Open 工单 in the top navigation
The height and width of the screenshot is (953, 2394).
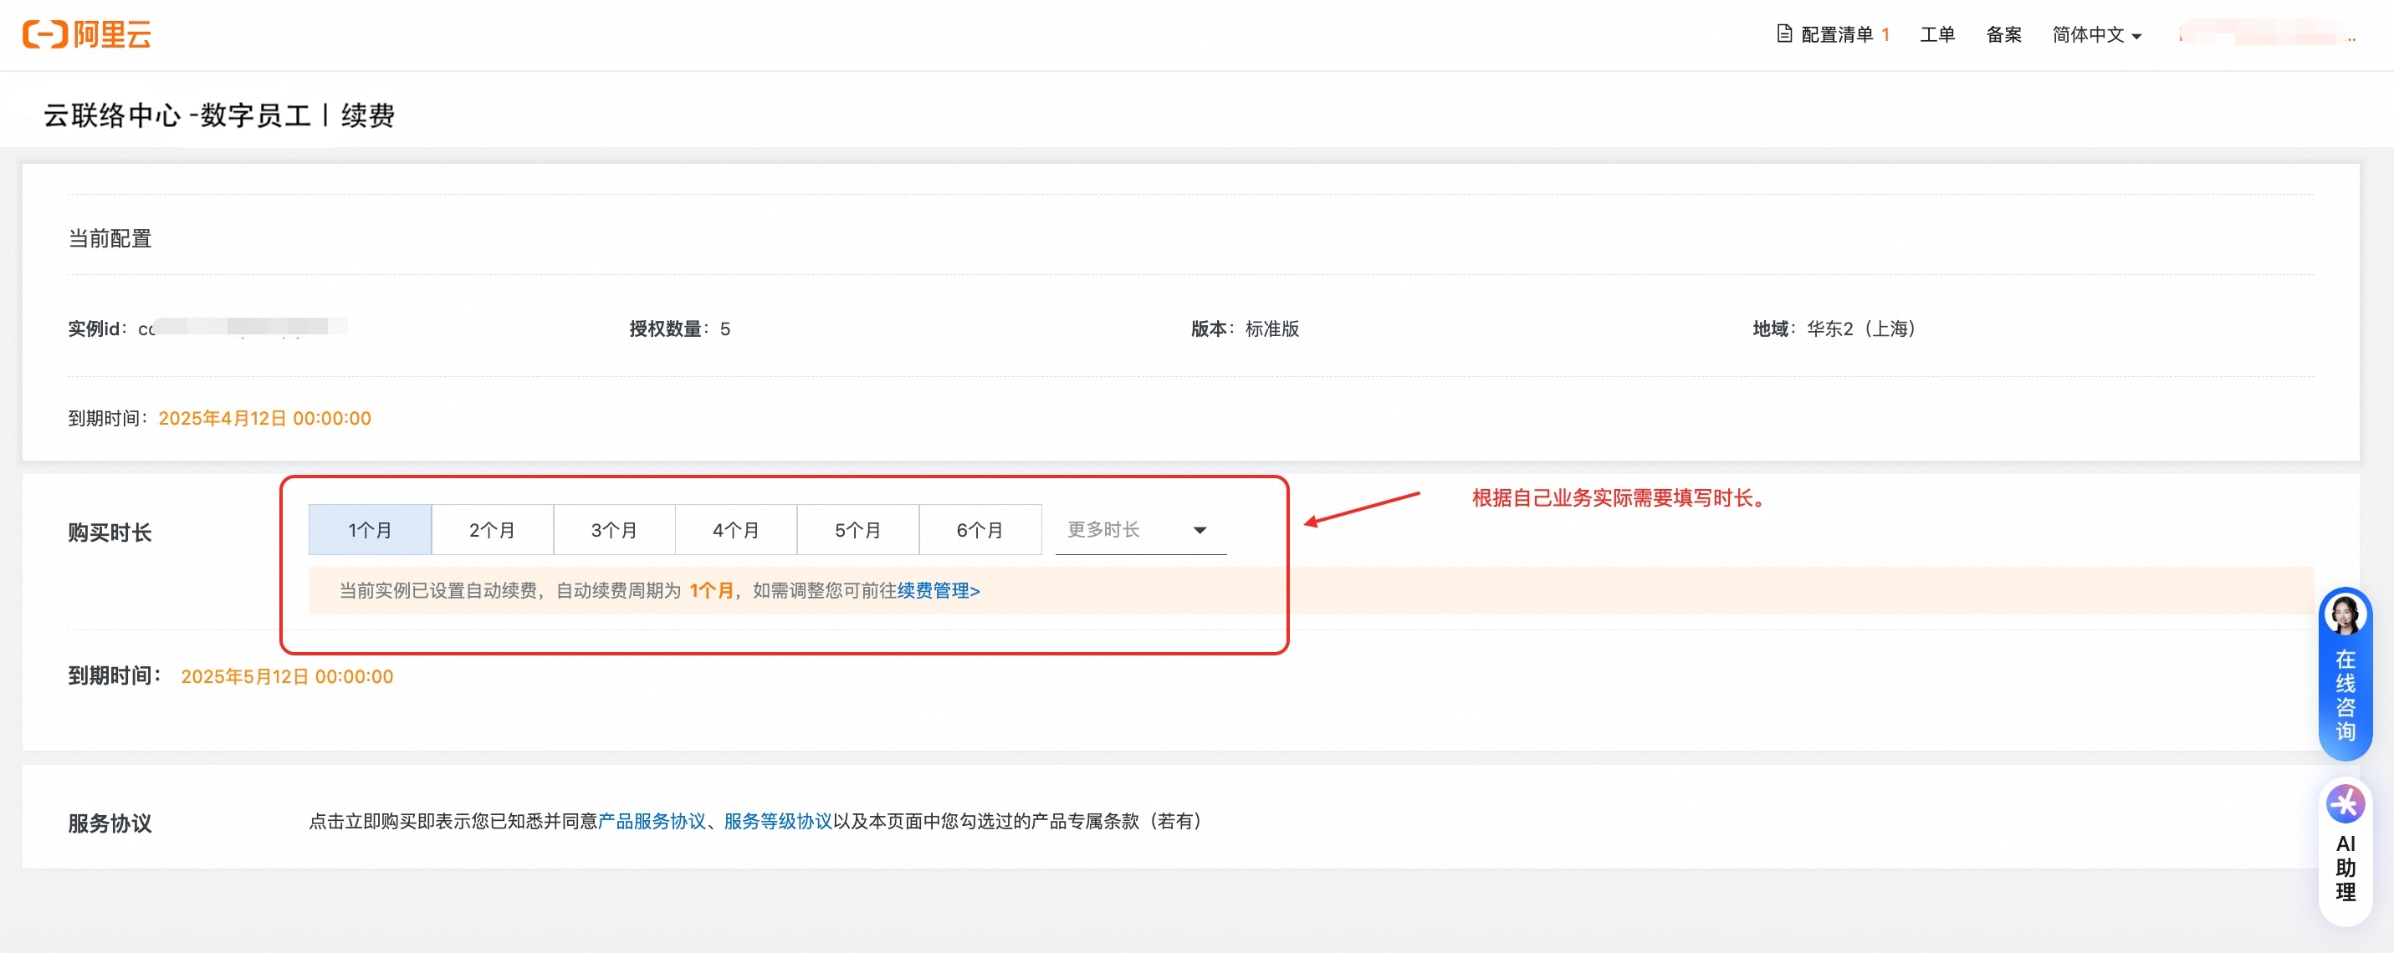[x=1936, y=34]
